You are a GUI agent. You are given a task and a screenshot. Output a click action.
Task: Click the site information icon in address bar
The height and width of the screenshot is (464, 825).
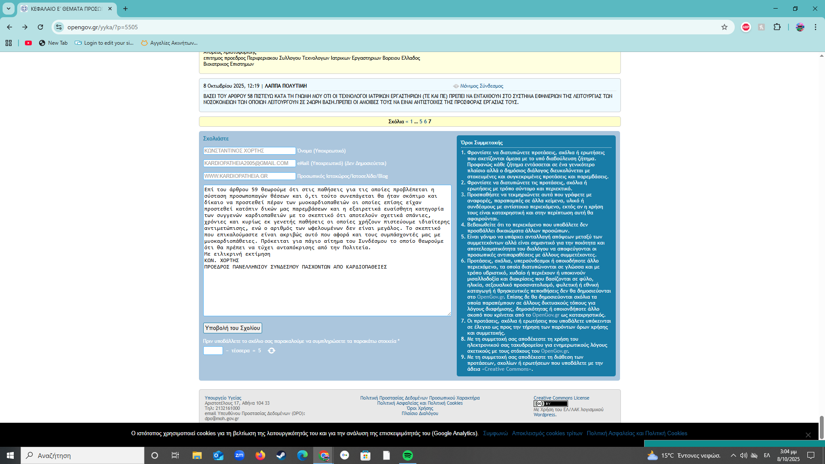coord(59,27)
